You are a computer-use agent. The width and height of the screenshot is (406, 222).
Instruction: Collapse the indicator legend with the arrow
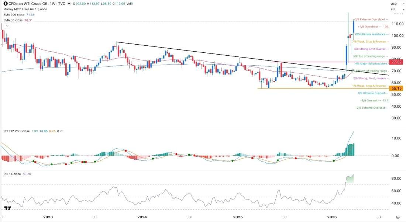coord(7,26)
